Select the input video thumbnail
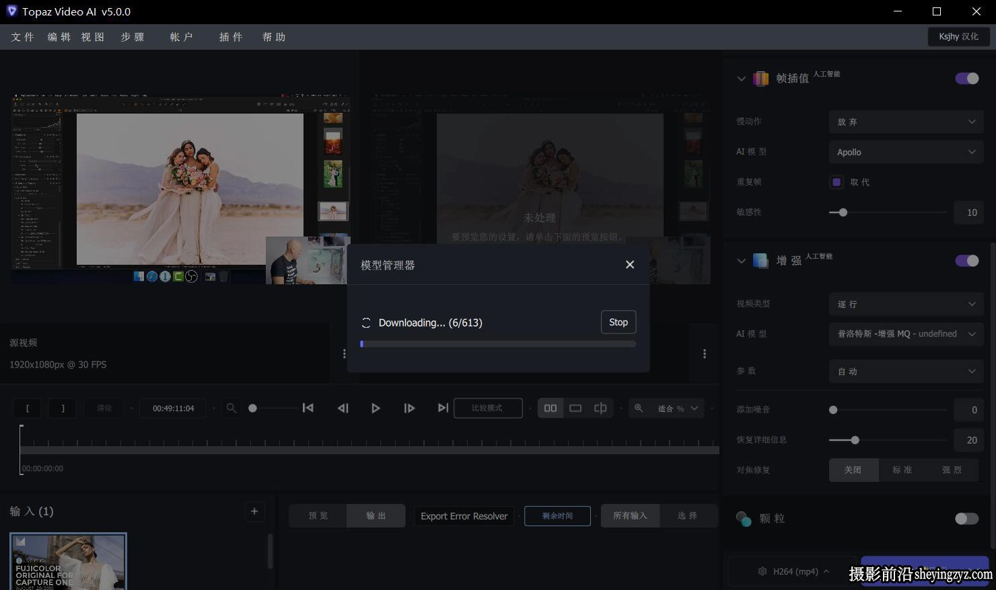 (x=68, y=562)
